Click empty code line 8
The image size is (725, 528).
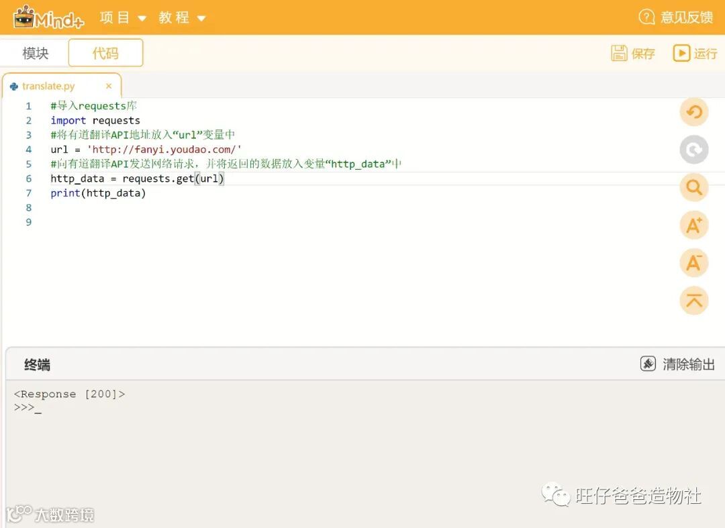tap(360, 208)
